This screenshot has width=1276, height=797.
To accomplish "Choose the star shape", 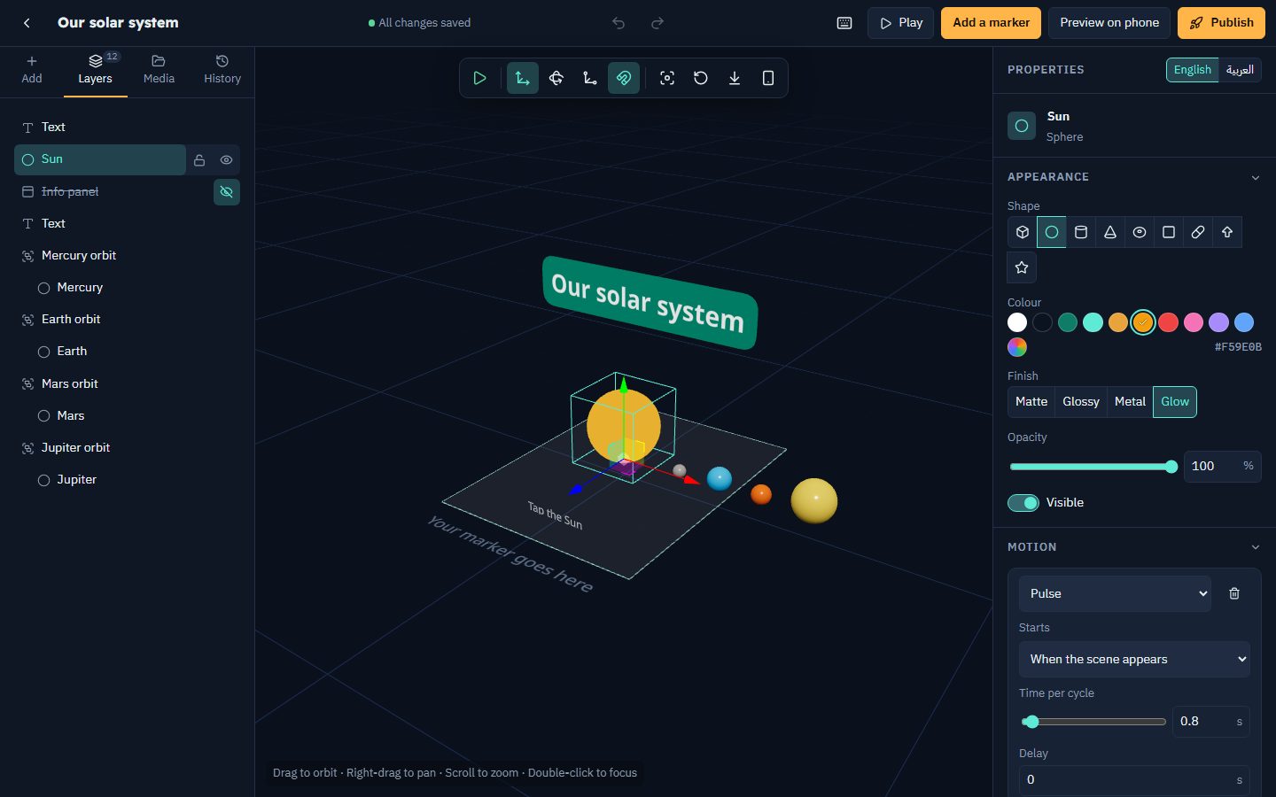I will click(x=1022, y=267).
